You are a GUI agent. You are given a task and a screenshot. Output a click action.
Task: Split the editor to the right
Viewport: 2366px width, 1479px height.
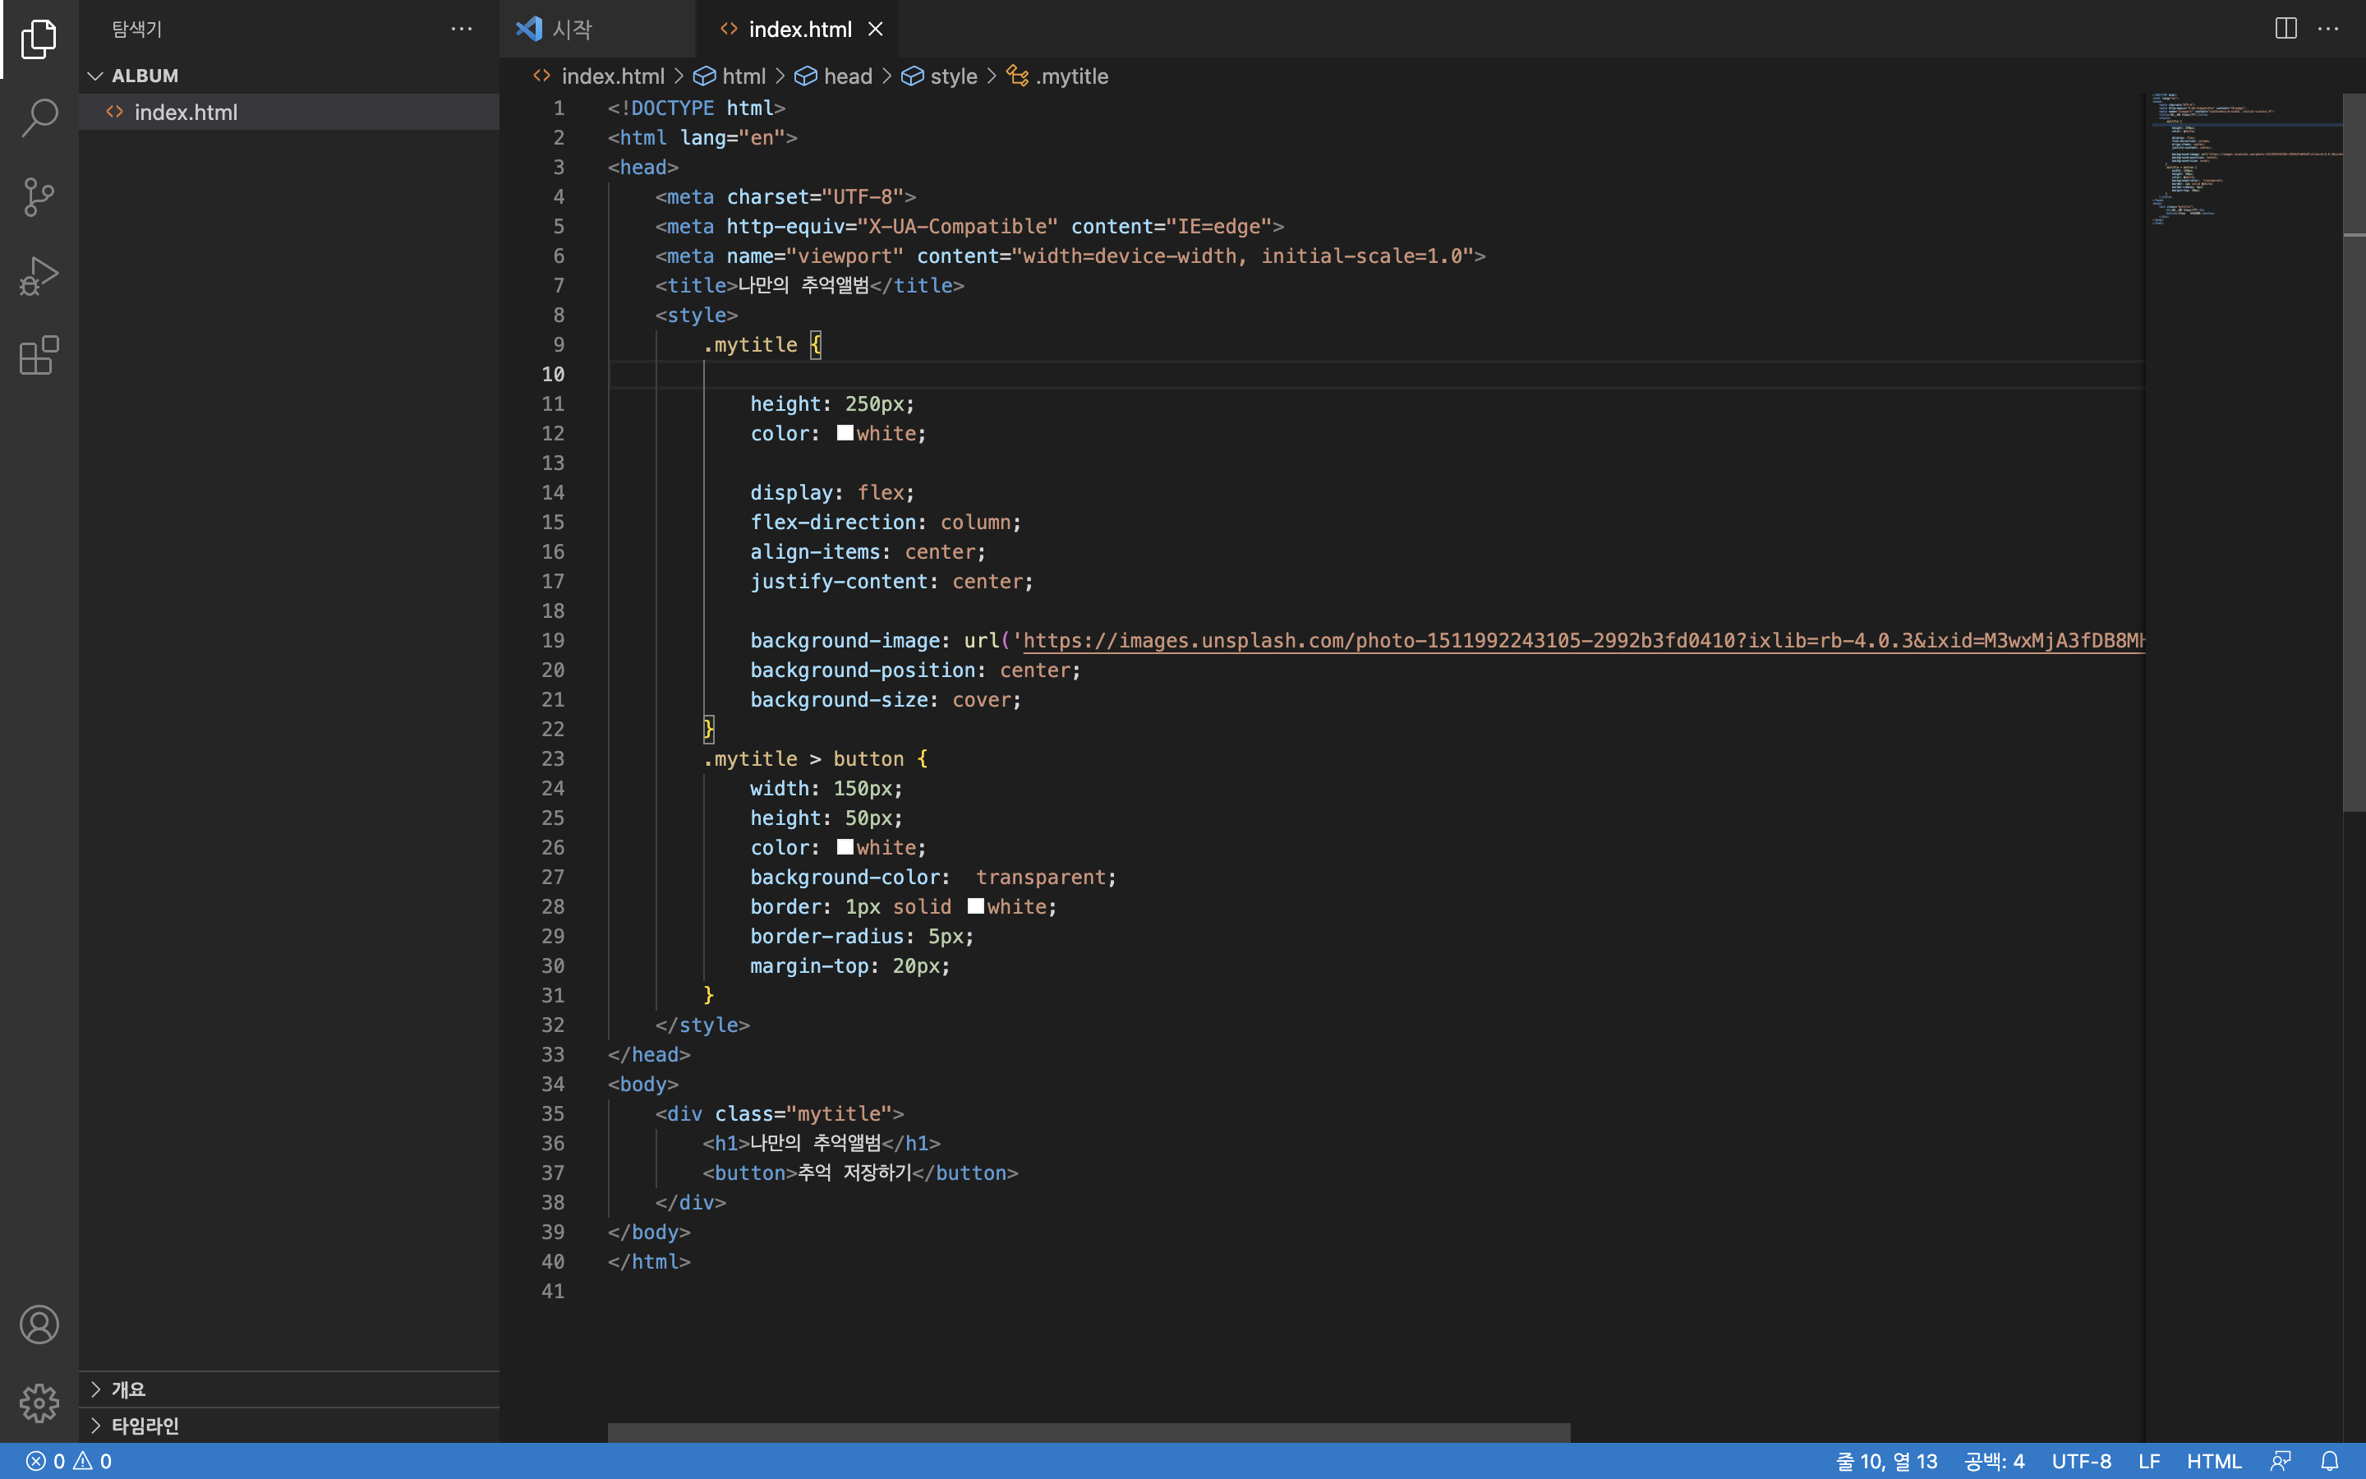click(2285, 29)
